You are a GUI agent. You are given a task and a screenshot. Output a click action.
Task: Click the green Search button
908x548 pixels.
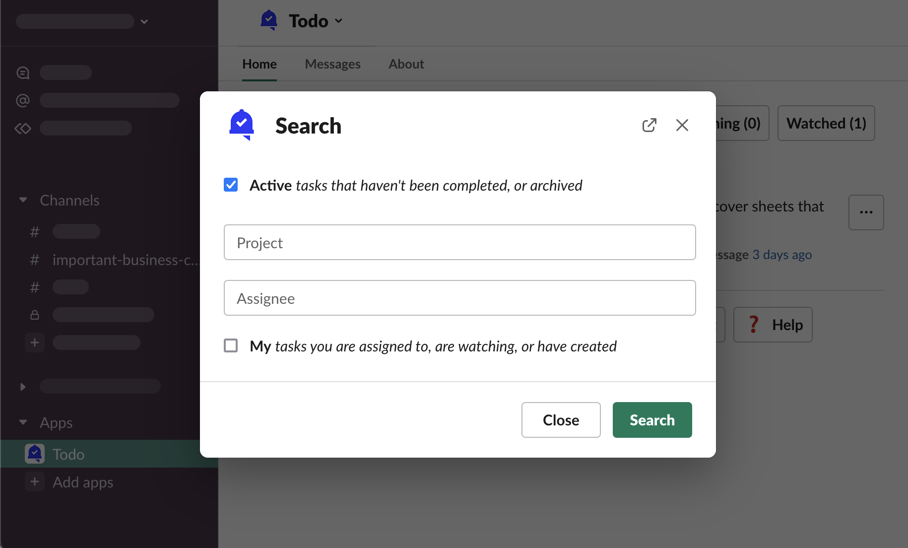(652, 420)
